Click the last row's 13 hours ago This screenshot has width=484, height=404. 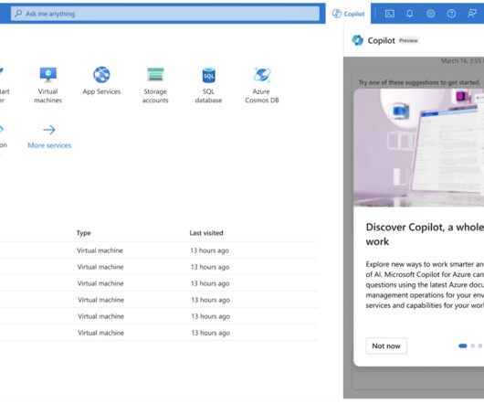[x=211, y=333]
